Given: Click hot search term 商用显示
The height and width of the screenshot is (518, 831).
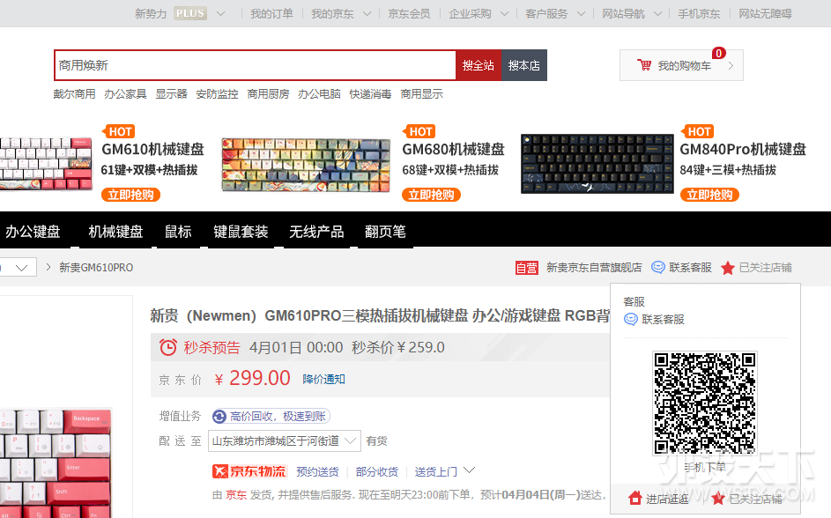Looking at the screenshot, I should 422,94.
